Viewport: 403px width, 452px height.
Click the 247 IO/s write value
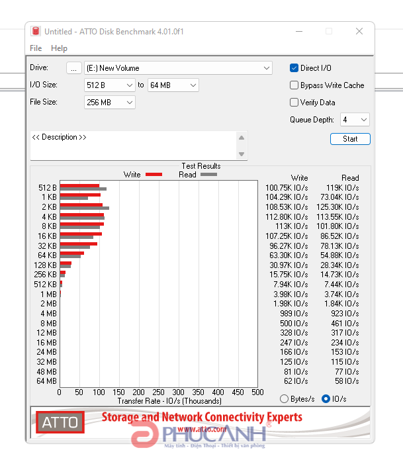294,342
